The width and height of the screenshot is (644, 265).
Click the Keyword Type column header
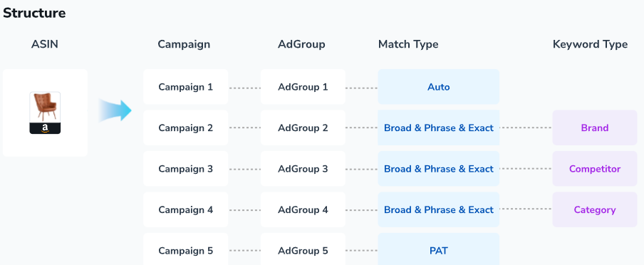(590, 44)
